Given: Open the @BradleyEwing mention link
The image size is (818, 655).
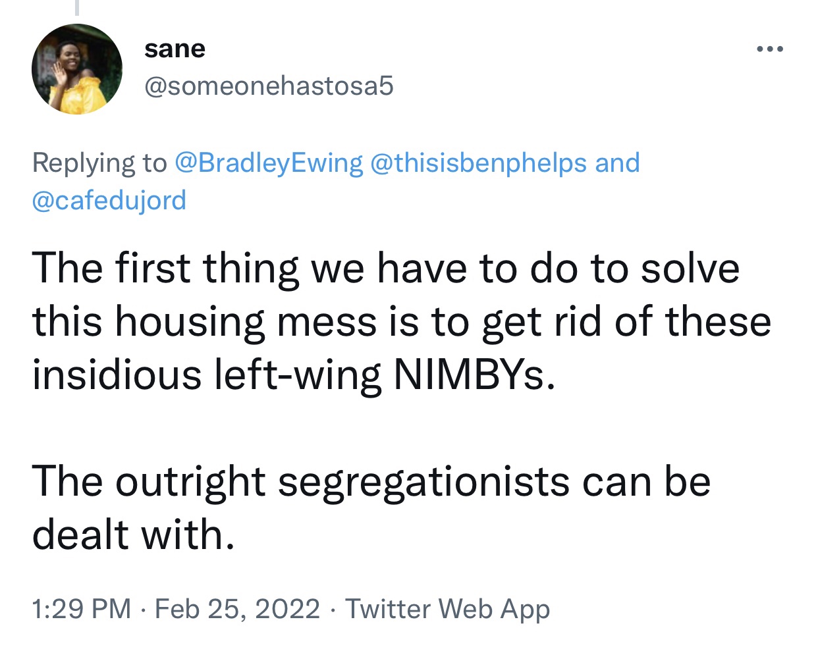Looking at the screenshot, I should click(x=268, y=163).
